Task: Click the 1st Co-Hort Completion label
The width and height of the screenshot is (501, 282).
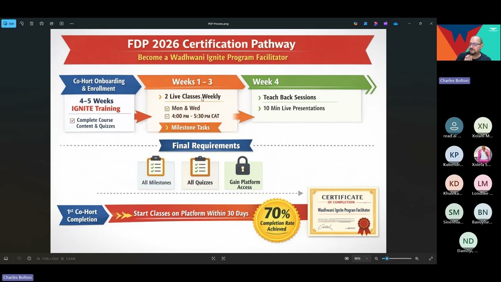Action: click(x=82, y=215)
